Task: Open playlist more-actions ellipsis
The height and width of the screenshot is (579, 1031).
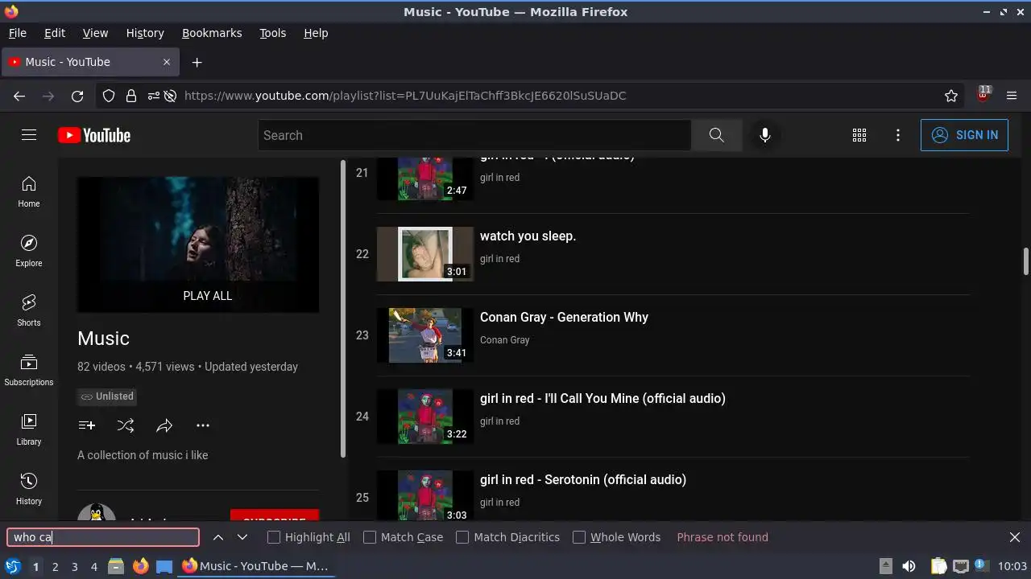Action: click(203, 425)
